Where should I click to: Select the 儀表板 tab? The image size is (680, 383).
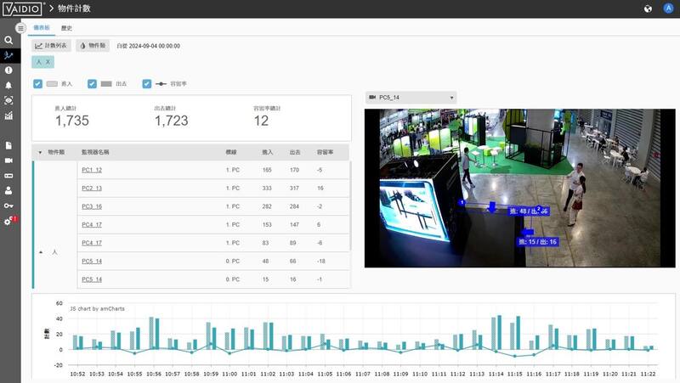coord(42,28)
